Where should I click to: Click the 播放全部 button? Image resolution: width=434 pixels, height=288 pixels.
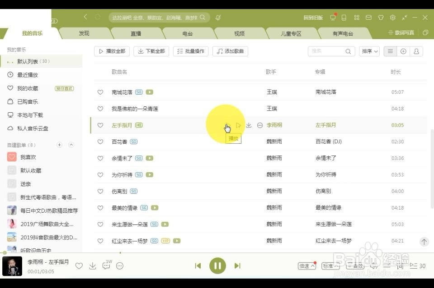pos(112,51)
